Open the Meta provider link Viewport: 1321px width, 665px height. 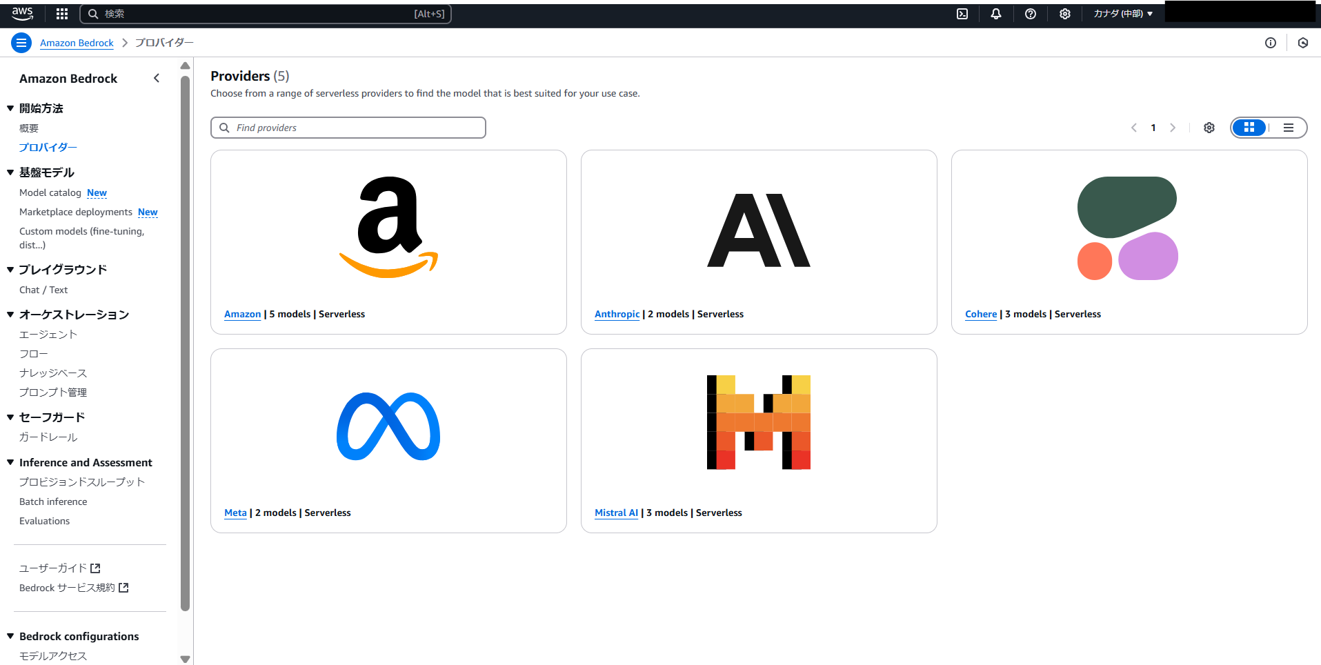(x=235, y=513)
